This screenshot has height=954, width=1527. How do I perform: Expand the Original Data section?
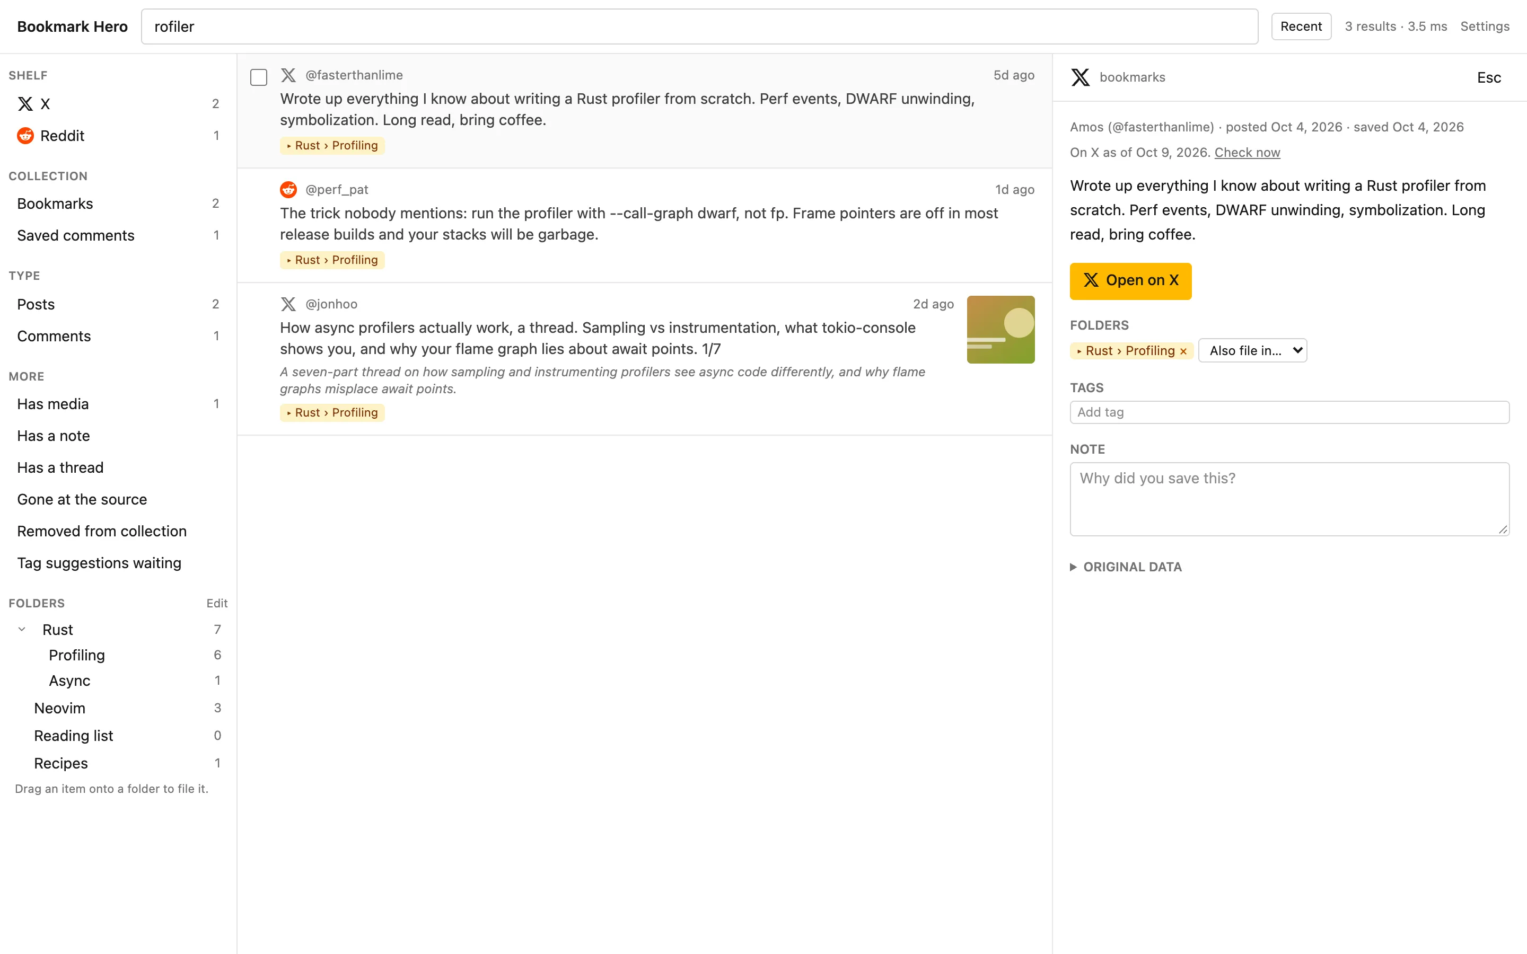pos(1126,567)
